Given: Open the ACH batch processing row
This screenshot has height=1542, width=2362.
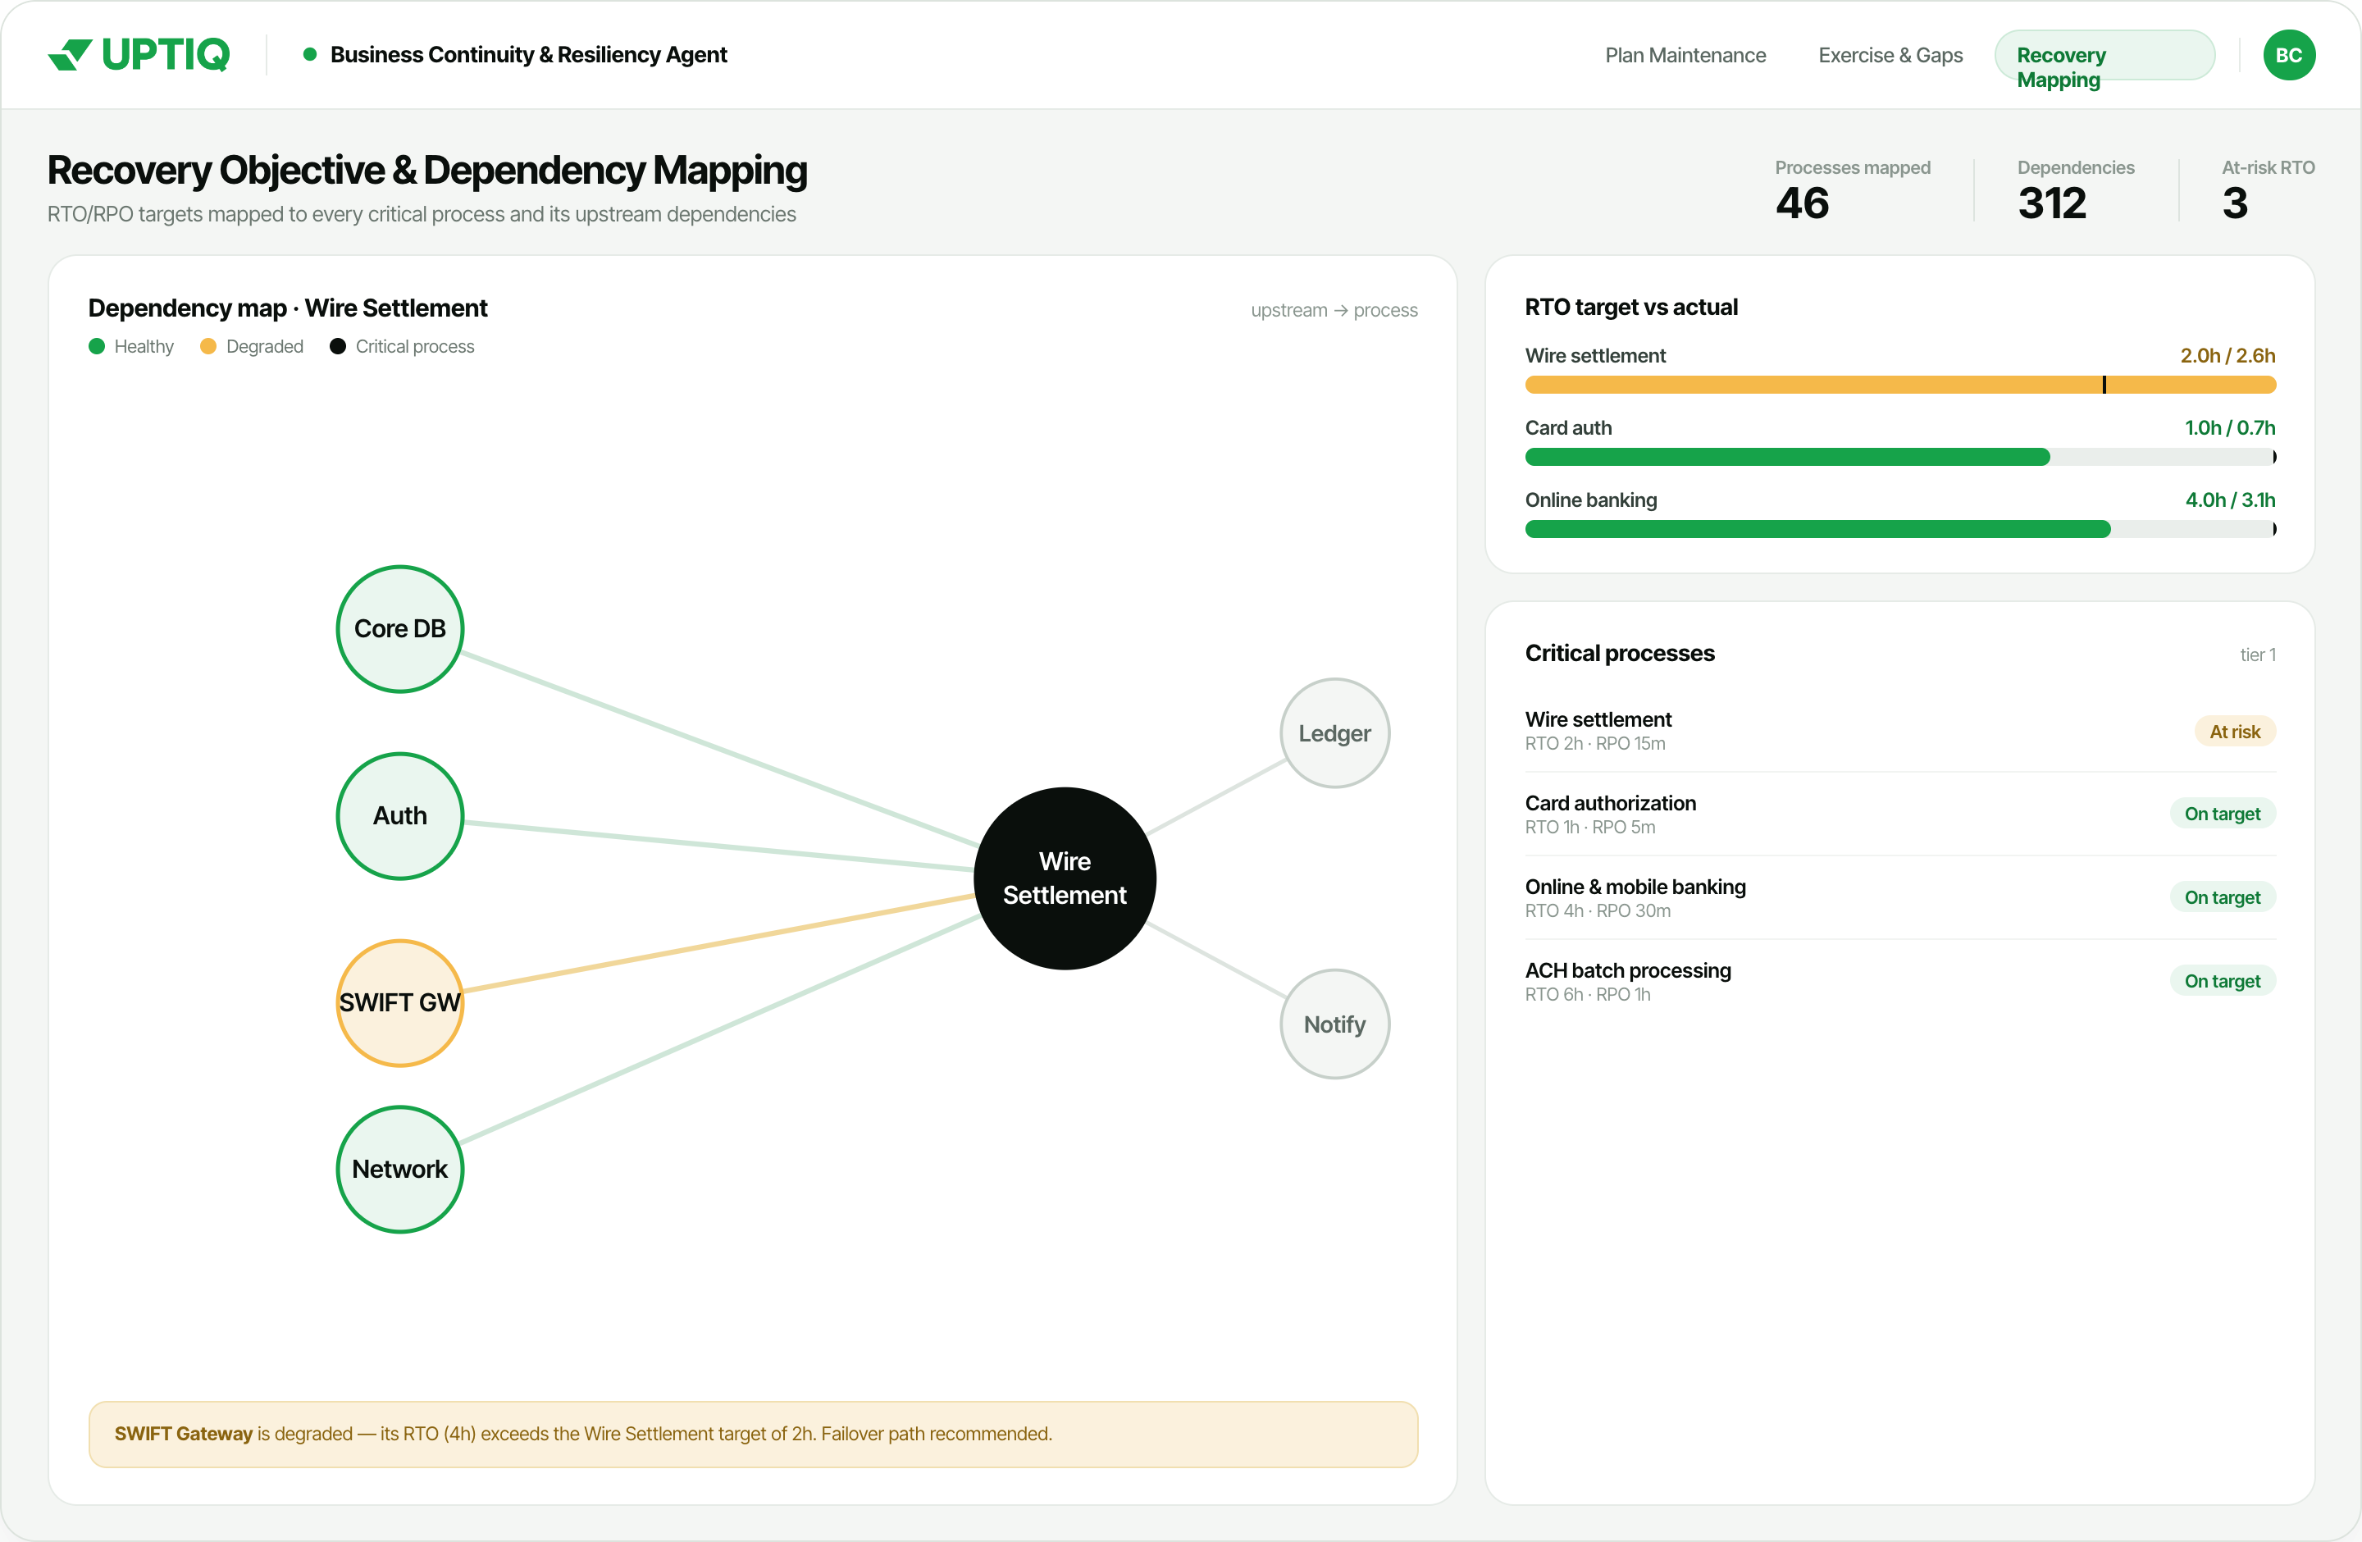Looking at the screenshot, I should click(x=1899, y=981).
